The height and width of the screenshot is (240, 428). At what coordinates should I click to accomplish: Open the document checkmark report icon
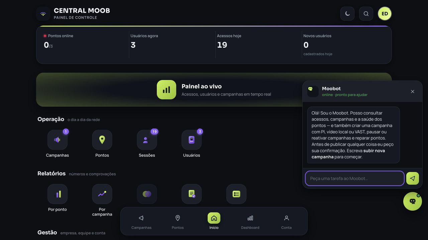coord(192,194)
